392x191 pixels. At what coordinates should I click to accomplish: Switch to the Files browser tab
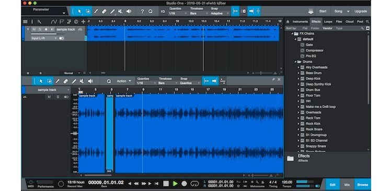tap(339, 22)
